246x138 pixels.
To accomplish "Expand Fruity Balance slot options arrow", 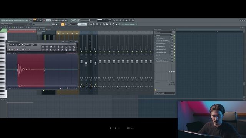I will [155, 38].
